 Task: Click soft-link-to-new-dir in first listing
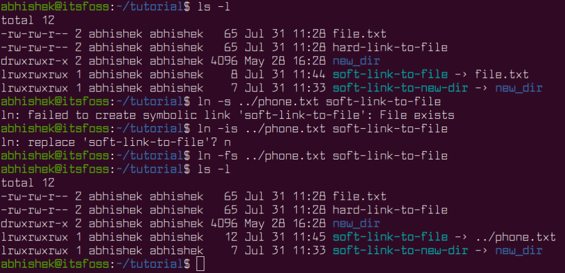click(400, 88)
